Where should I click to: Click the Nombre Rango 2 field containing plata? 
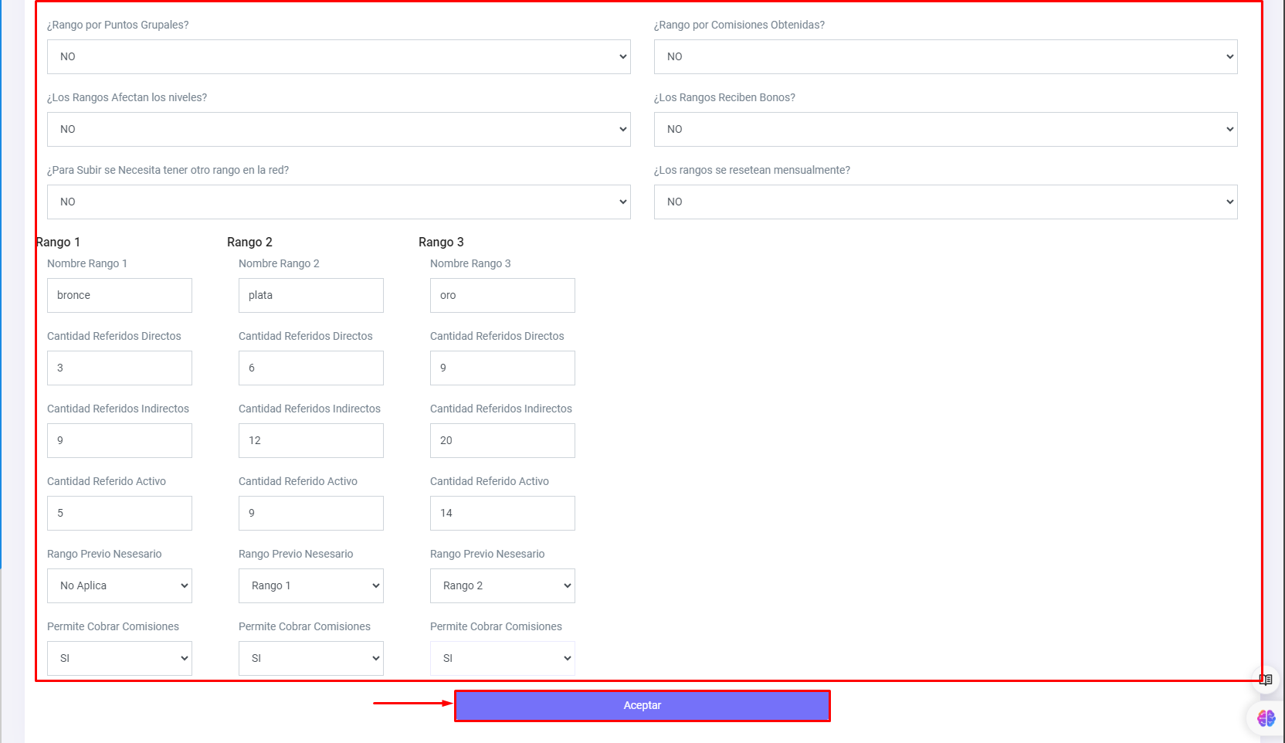(310, 296)
